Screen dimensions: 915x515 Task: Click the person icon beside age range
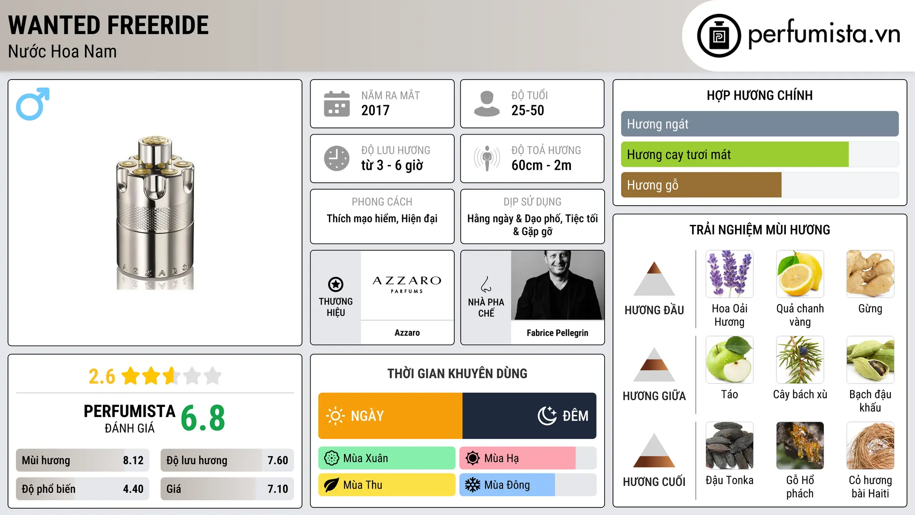[x=487, y=104]
